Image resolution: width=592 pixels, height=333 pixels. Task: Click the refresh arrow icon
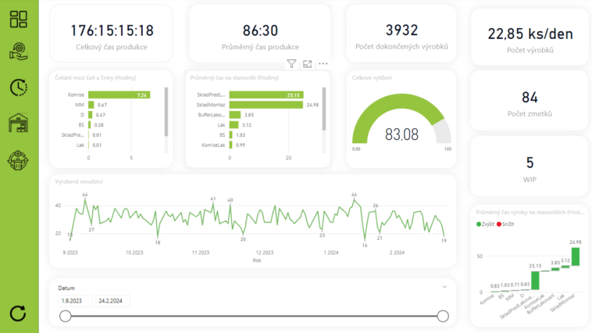19,313
